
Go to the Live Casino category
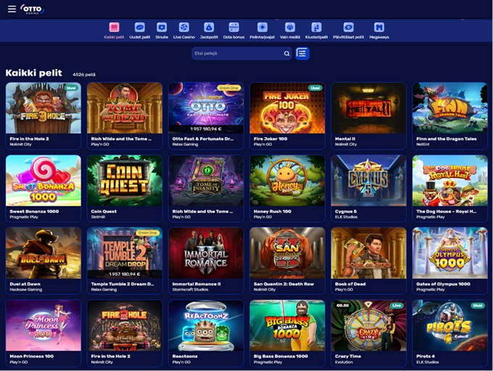pyautogui.click(x=184, y=30)
